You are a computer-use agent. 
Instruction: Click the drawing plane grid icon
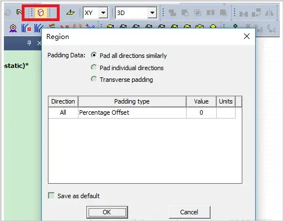pos(70,12)
